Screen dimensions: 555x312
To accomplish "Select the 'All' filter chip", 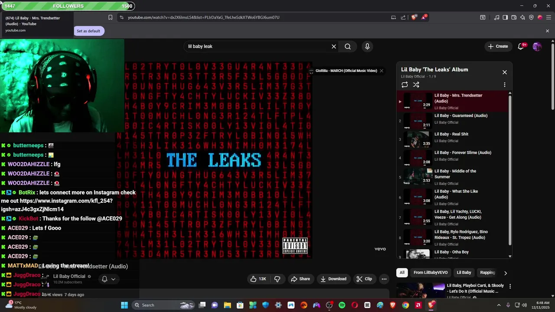I will [x=402, y=273].
